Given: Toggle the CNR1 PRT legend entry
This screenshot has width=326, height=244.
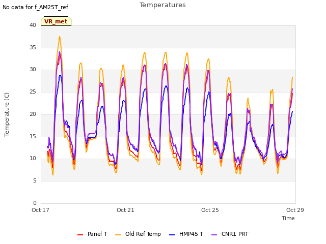Looking at the screenshot, I should pos(230,234).
